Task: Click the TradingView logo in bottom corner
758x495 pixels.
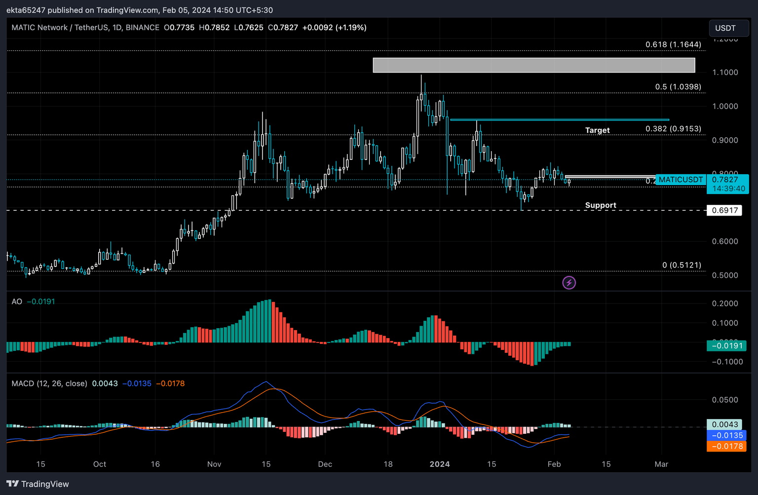Action: [38, 484]
